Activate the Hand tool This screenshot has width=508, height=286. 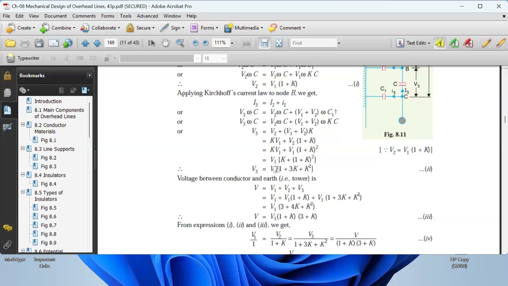165,43
